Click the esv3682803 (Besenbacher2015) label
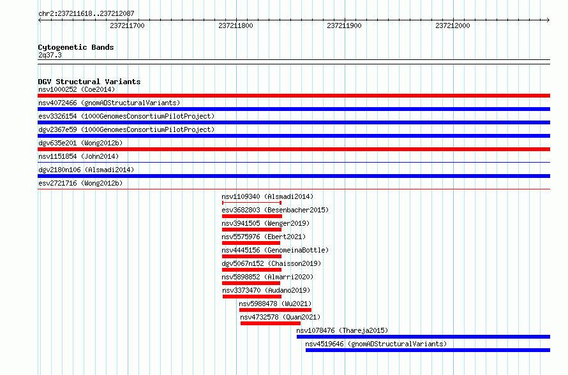The height and width of the screenshot is (375, 568). 275,210
